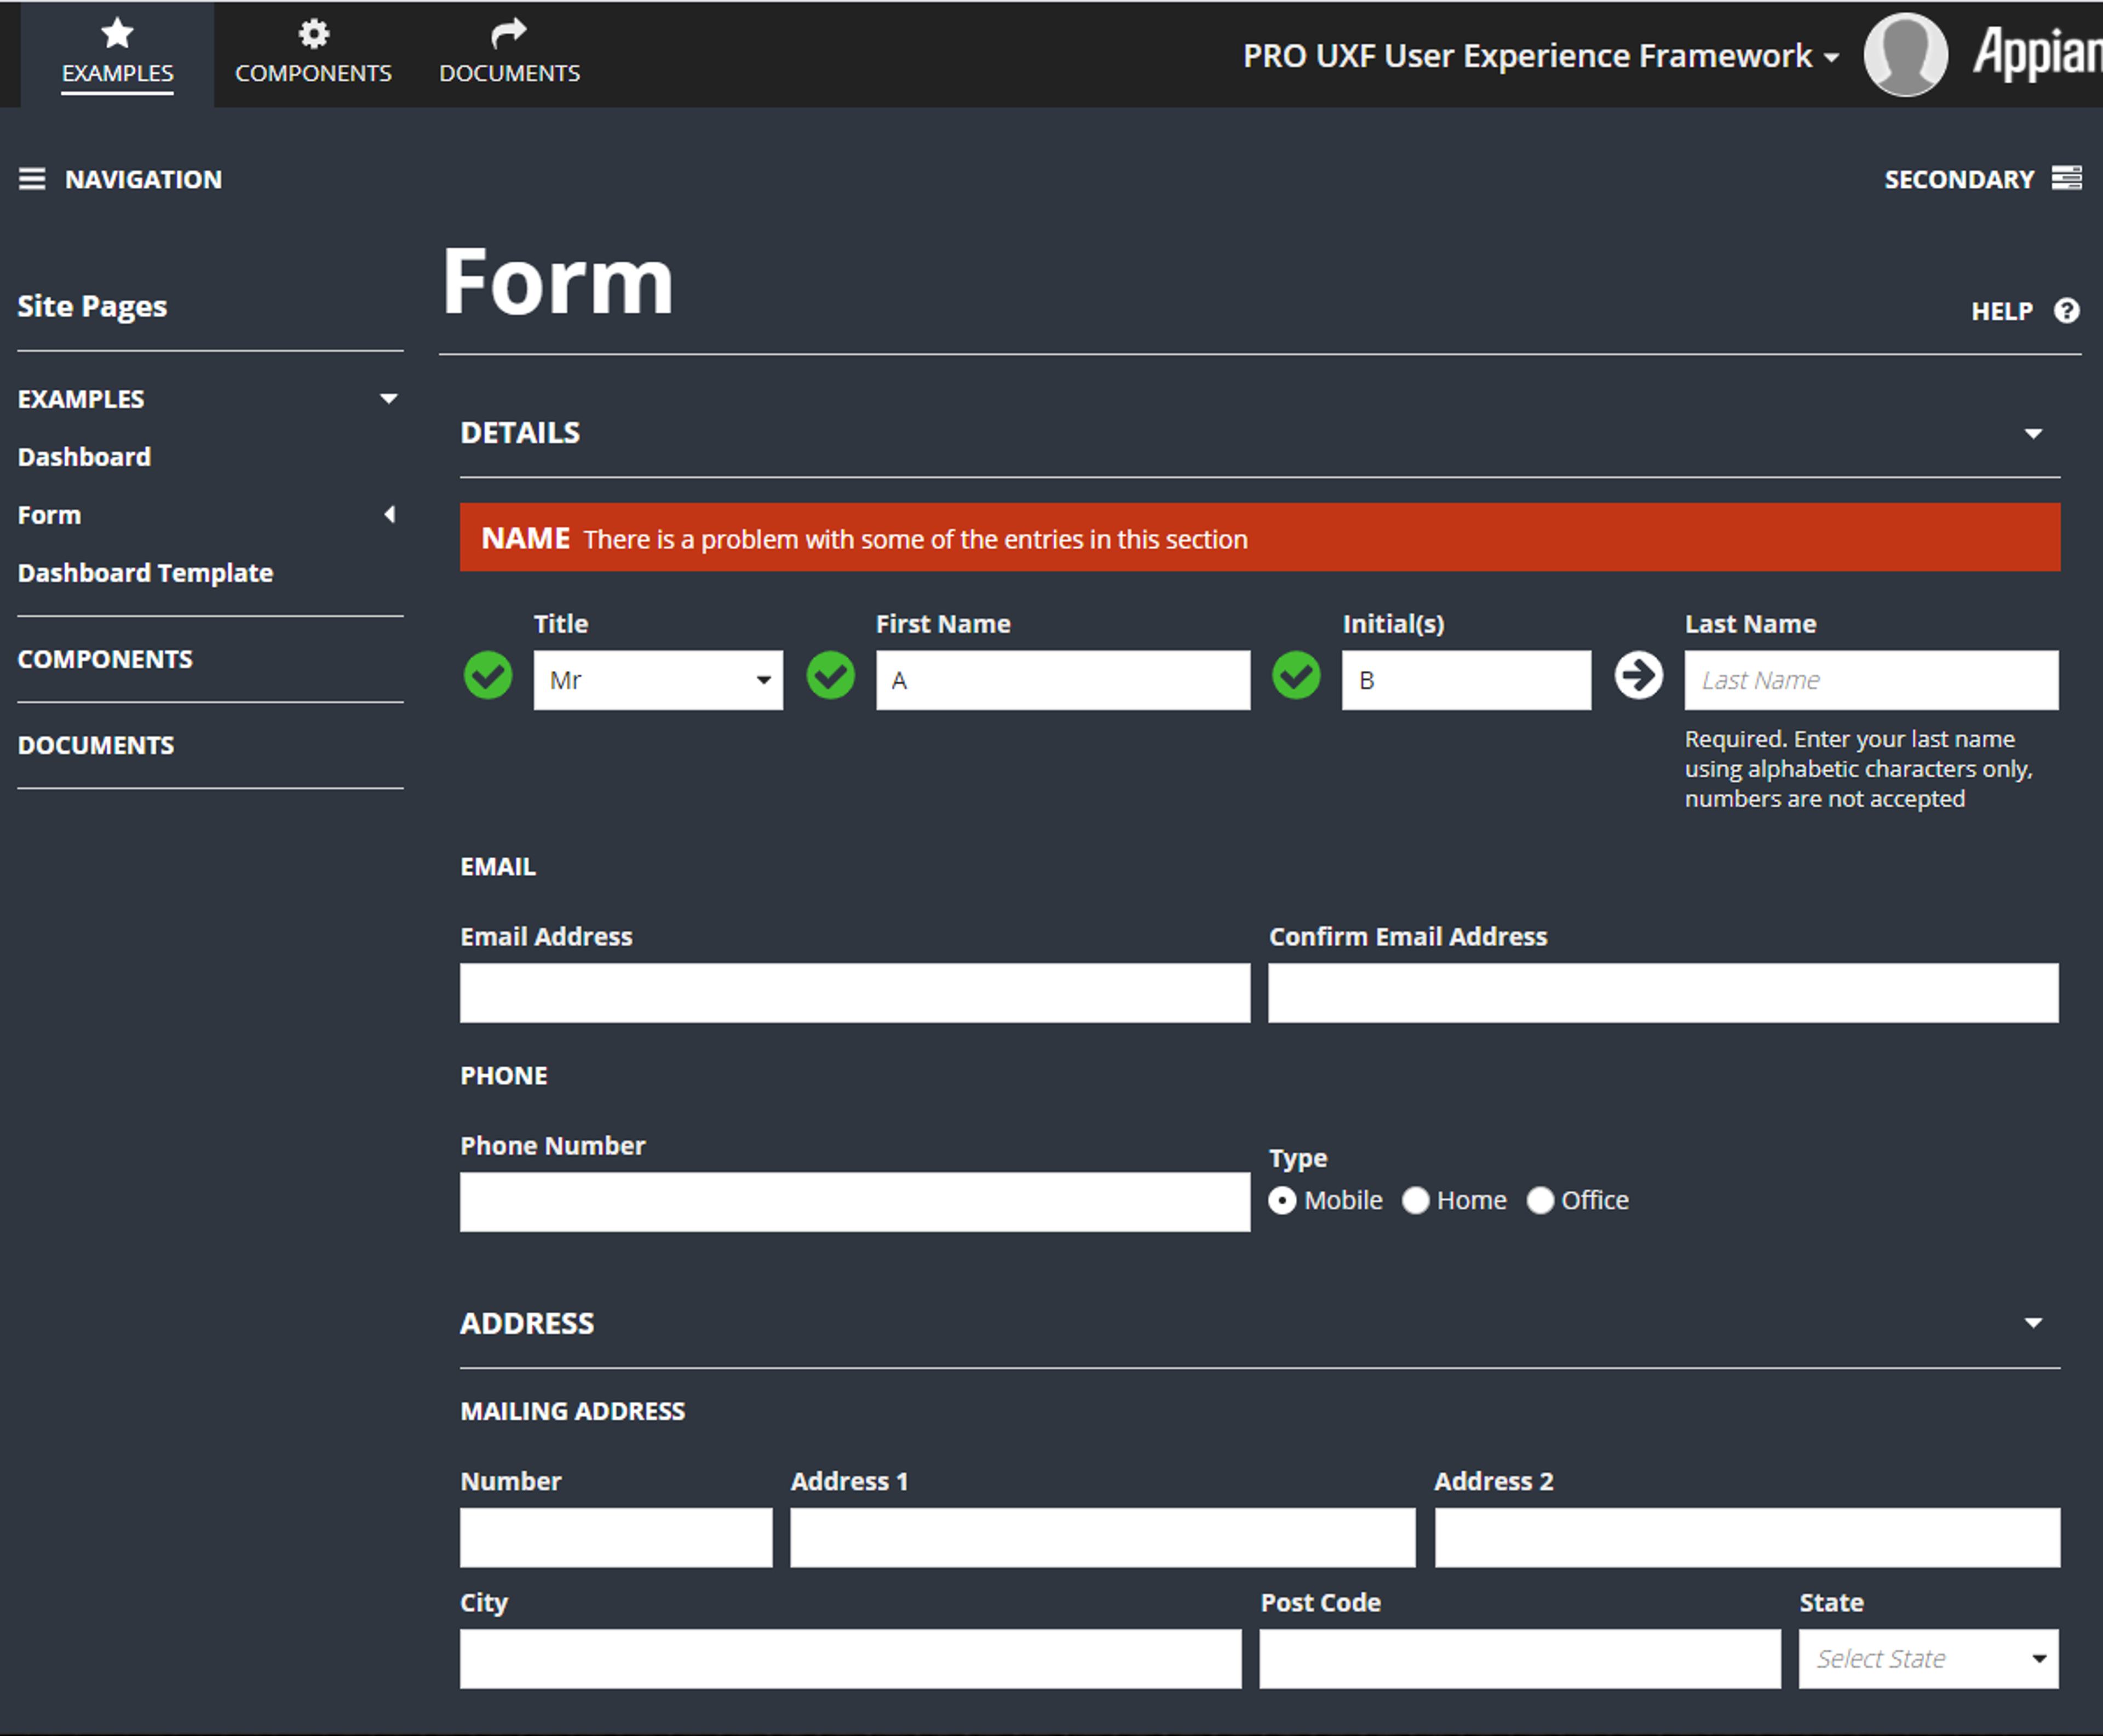Click the Documents share arrow icon
The image size is (2103, 1736).
coord(508,33)
